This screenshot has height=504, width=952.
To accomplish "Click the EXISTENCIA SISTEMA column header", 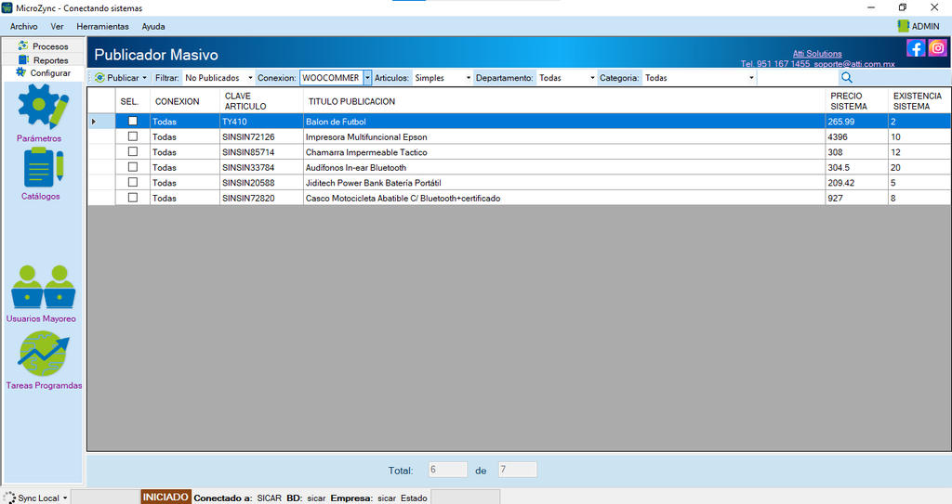I will point(919,100).
